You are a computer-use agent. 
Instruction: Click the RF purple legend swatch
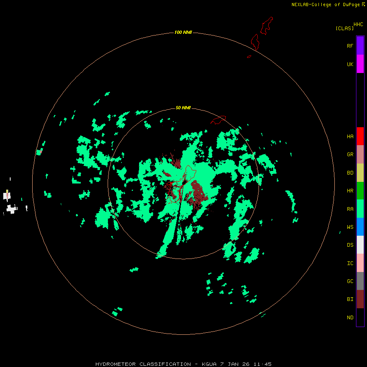click(x=360, y=46)
